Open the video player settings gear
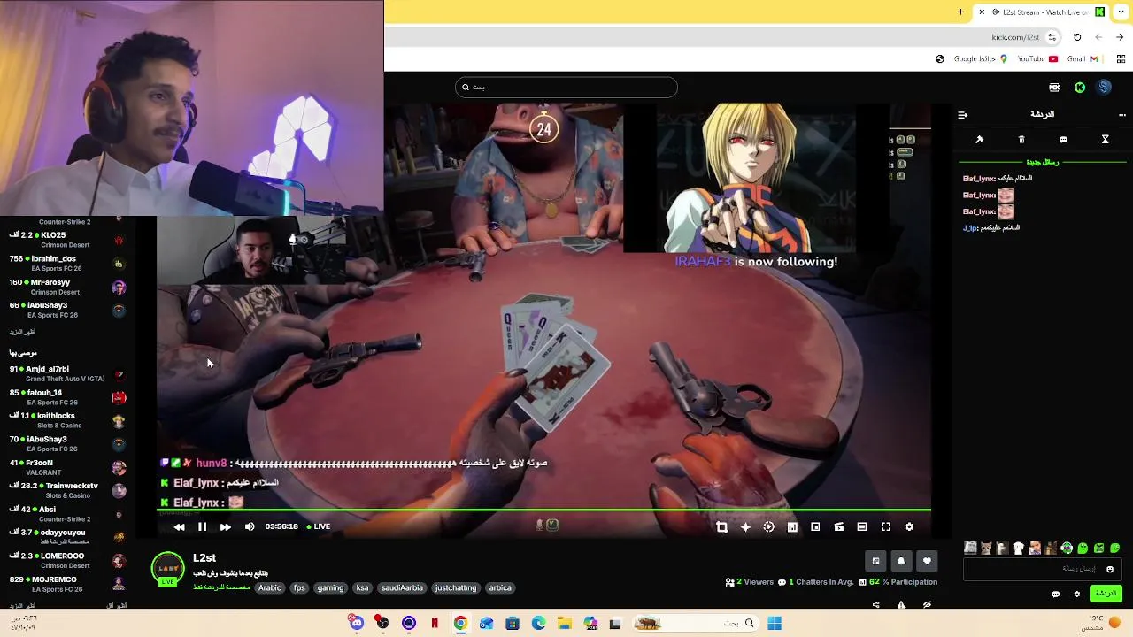The image size is (1133, 637). [909, 526]
